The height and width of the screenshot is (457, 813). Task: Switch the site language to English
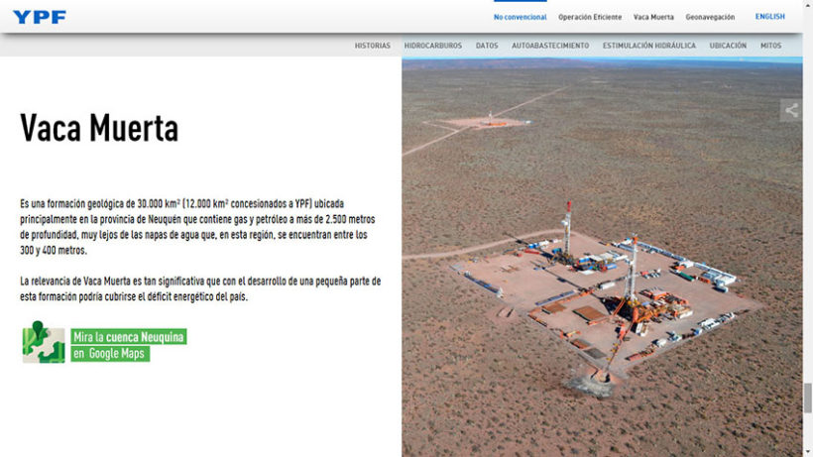click(x=769, y=17)
